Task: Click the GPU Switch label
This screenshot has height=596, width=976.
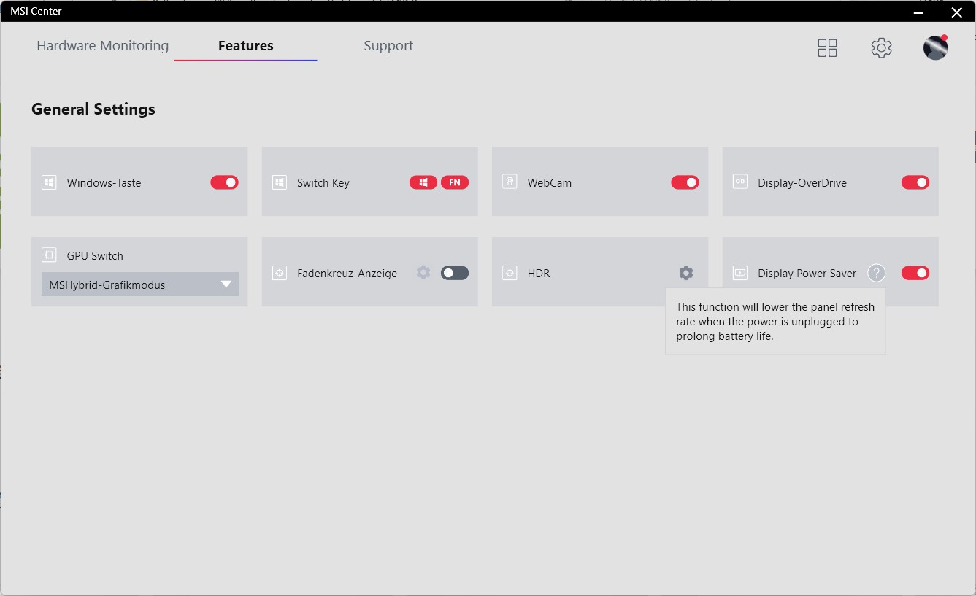Action: click(95, 256)
